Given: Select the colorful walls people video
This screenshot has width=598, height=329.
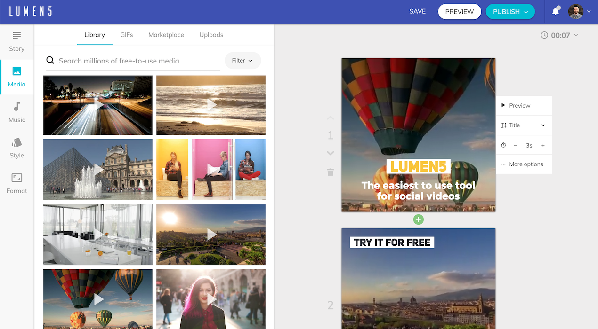Looking at the screenshot, I should coord(211,169).
